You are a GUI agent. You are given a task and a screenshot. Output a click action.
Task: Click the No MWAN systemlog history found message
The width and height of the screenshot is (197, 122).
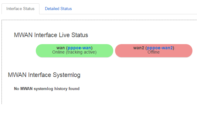click(x=47, y=89)
